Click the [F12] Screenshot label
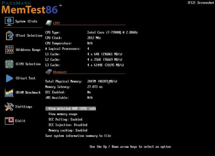The image size is (215, 156). tap(201, 3)
